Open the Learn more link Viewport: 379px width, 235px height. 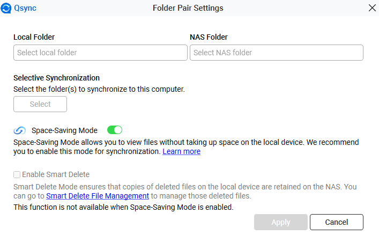click(181, 152)
